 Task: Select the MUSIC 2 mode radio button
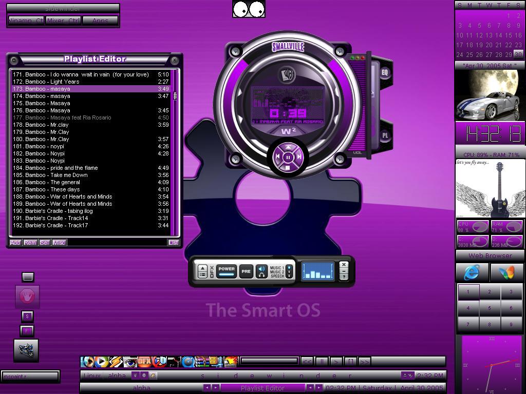click(x=290, y=272)
